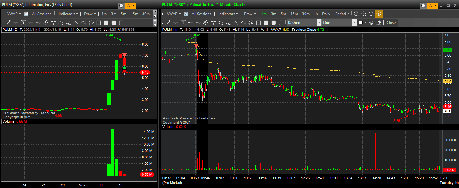Expand Daily Chart top toolbar overflow arrows

[x=155, y=14]
